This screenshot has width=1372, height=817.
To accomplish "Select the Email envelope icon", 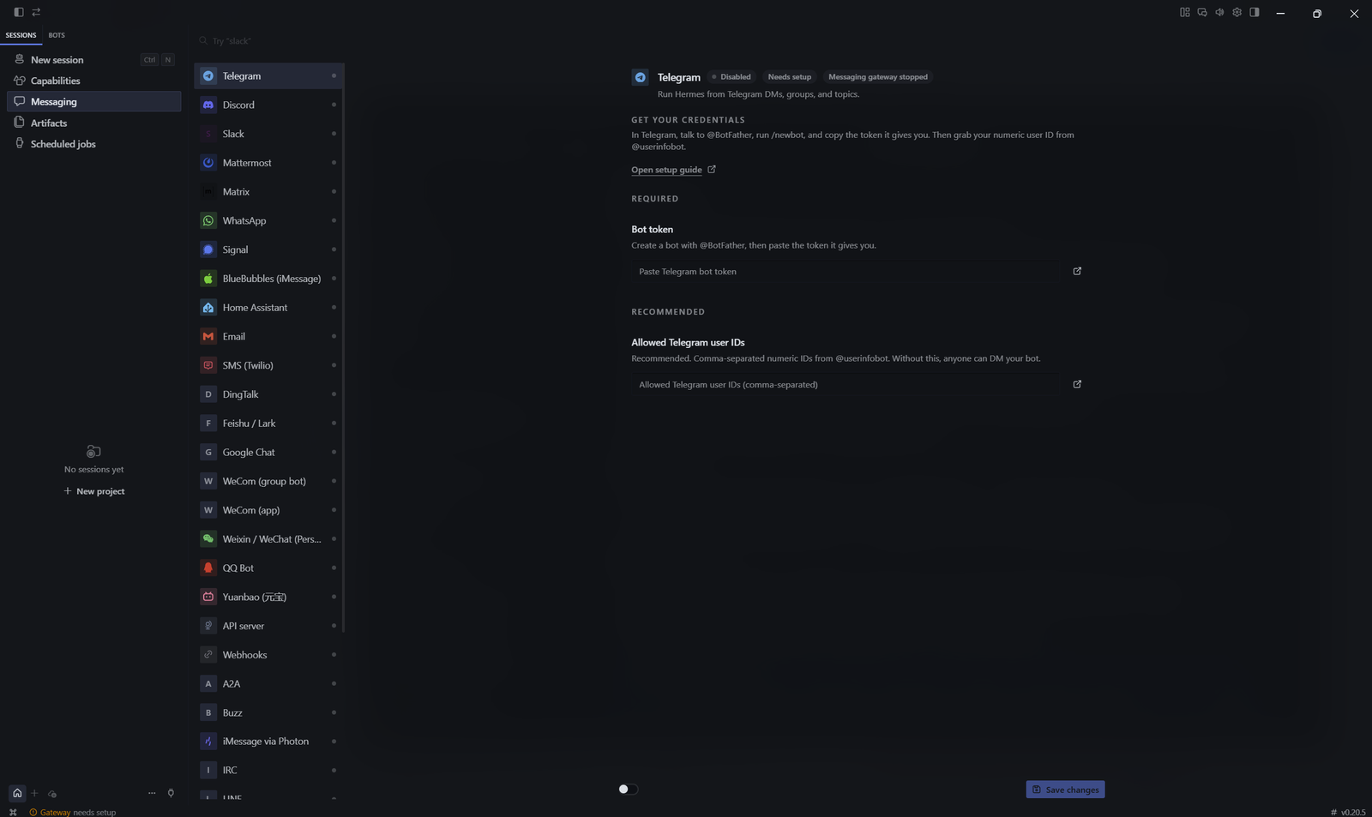I will [208, 336].
